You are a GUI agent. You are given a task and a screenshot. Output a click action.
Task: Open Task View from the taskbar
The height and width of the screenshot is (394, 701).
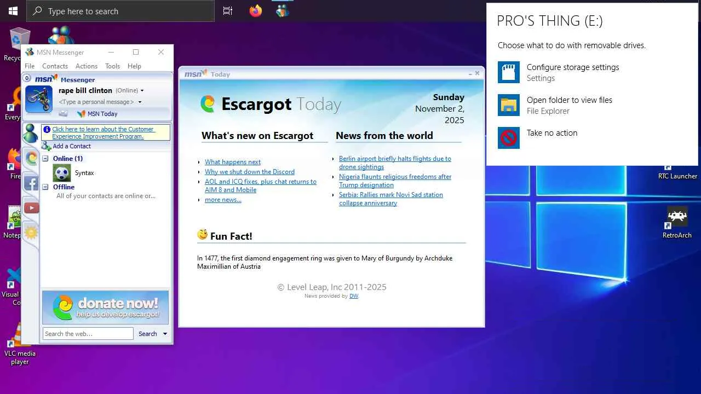pyautogui.click(x=228, y=11)
